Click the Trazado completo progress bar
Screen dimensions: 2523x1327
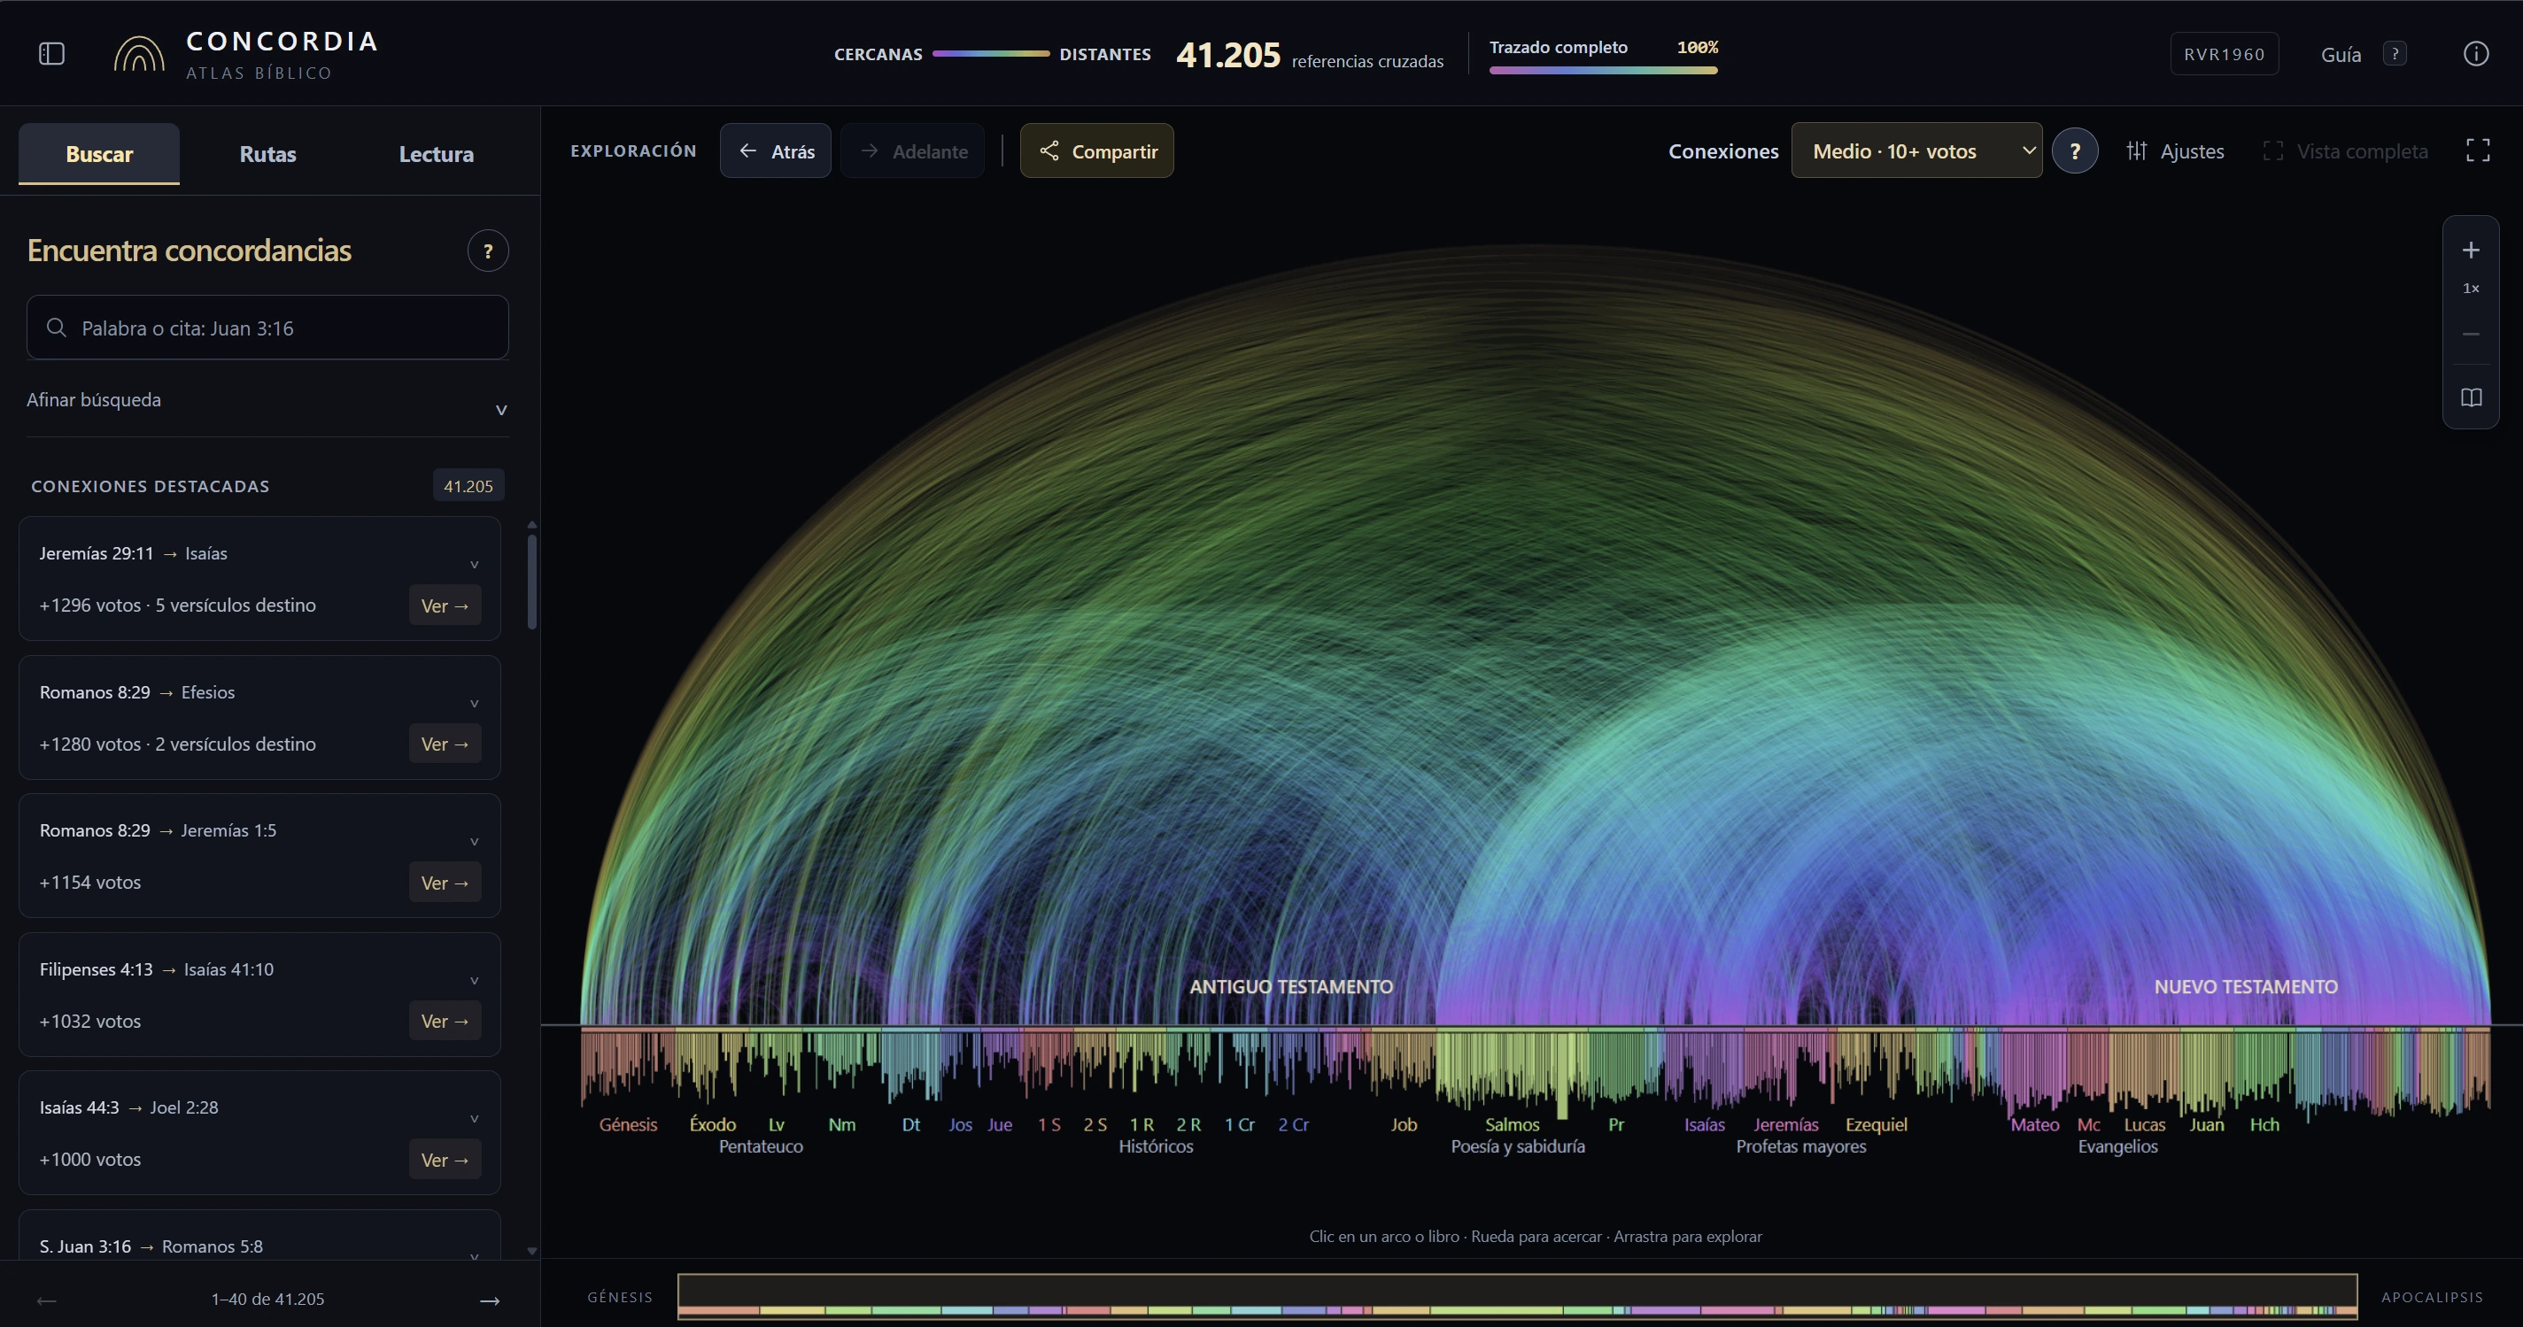click(1603, 70)
